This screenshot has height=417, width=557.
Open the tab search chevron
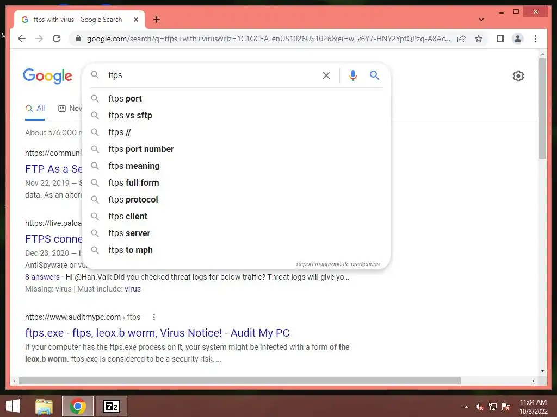(481, 20)
